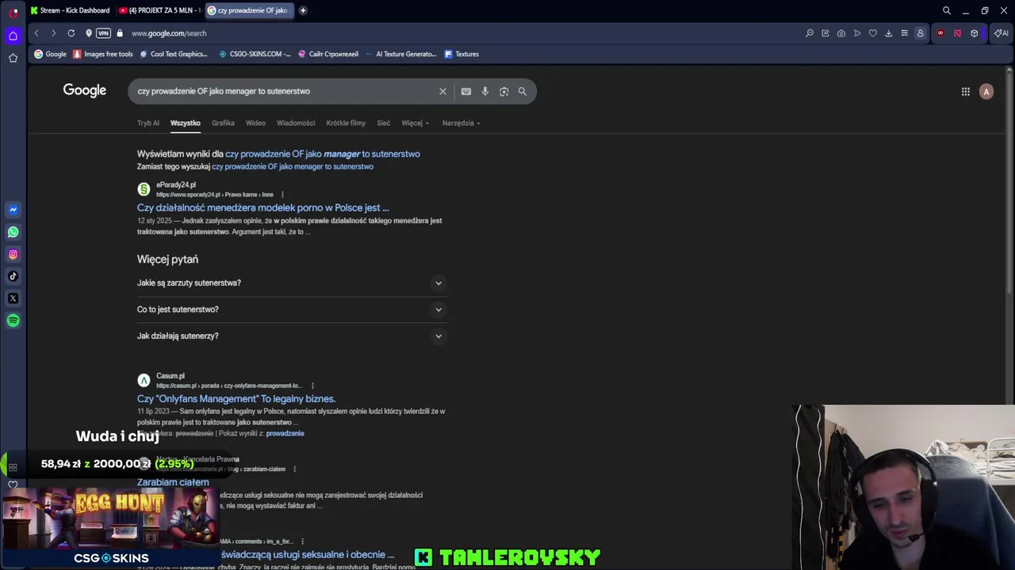
Task: Select the czy prowadzenie OF jako Google tab
Action: [248, 10]
